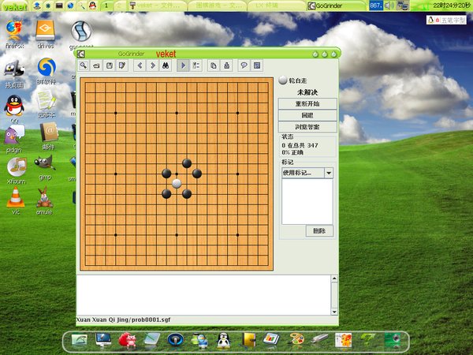Click the 重新开始 restart button
This screenshot has width=473, height=355.
(307, 103)
